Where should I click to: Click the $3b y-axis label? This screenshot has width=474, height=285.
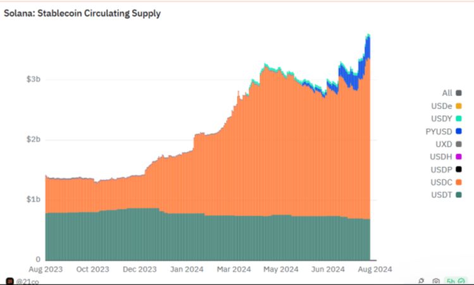point(33,79)
